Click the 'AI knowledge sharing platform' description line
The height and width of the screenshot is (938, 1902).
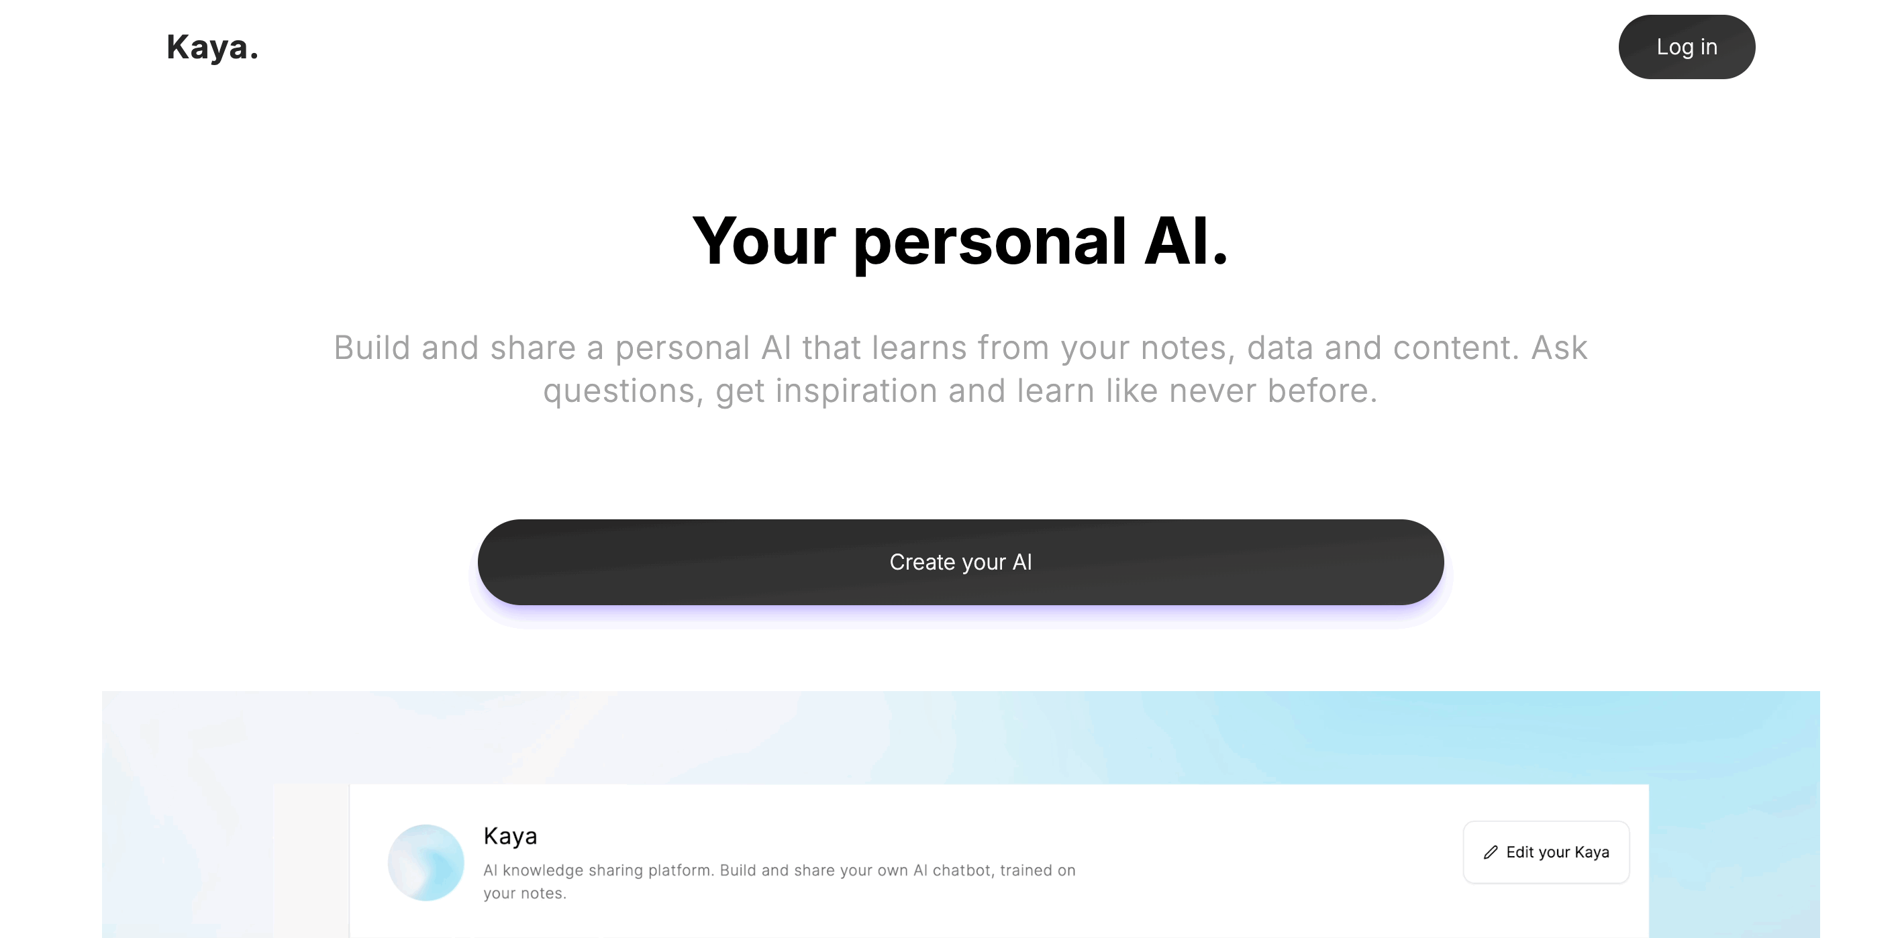coord(779,871)
